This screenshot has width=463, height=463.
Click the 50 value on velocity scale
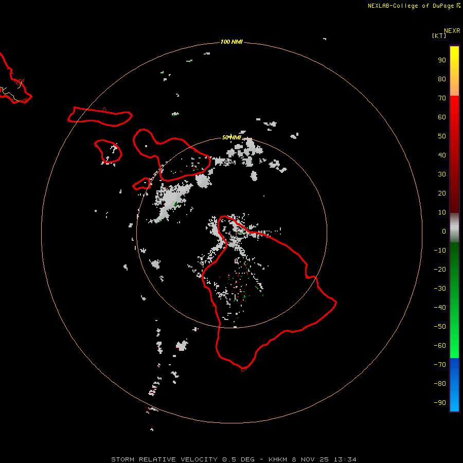(442, 136)
